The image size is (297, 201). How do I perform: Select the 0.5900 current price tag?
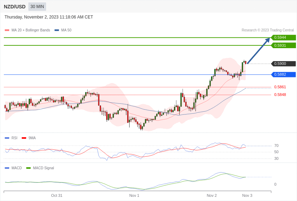[x=283, y=64]
